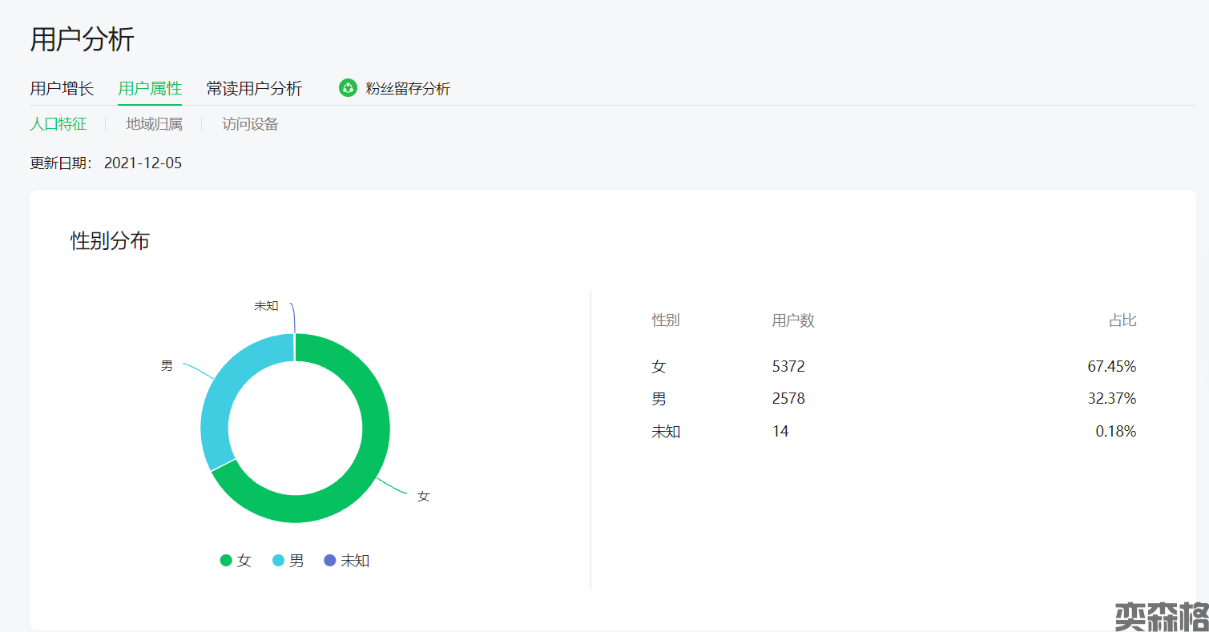The height and width of the screenshot is (632, 1209).
Task: Click the 性别 column header
Action: coord(665,320)
